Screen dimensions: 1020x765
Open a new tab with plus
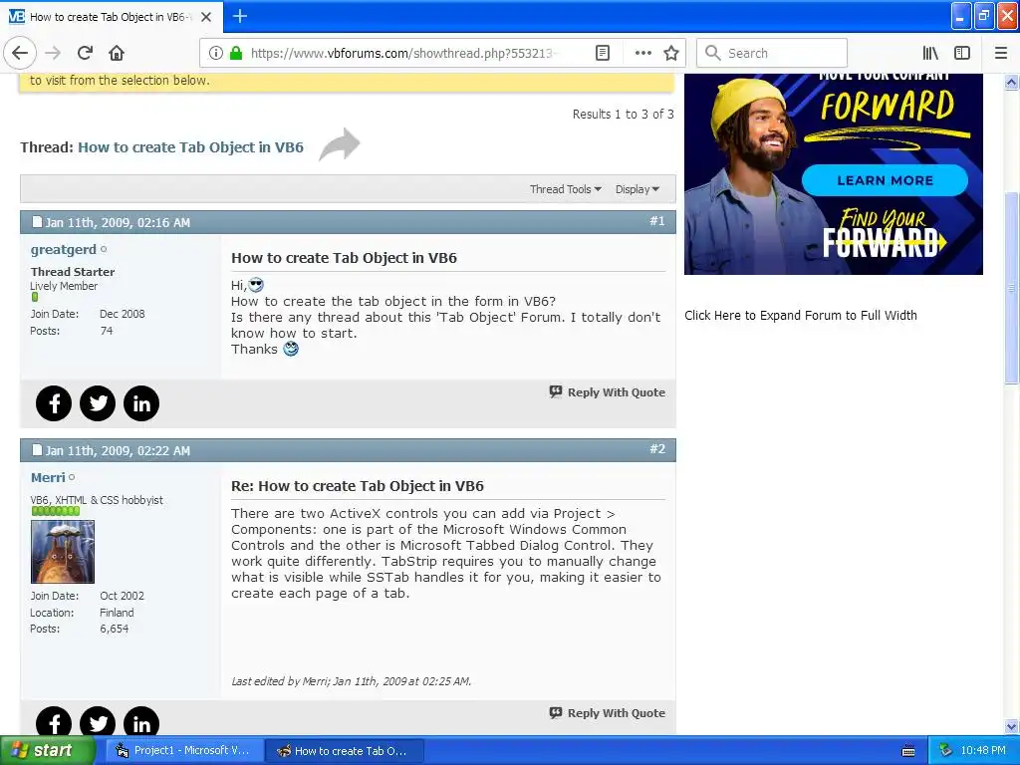point(239,16)
